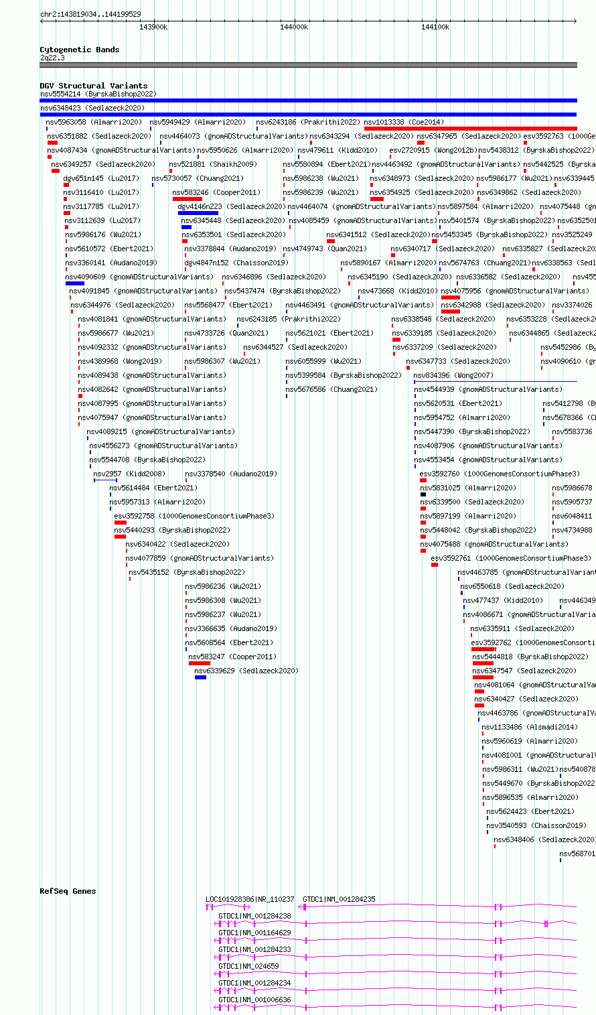Open esv3592761 (1000GenomesConsortiumPhase3) variant
Image resolution: width=596 pixels, height=1015 pixels.
coord(511,558)
